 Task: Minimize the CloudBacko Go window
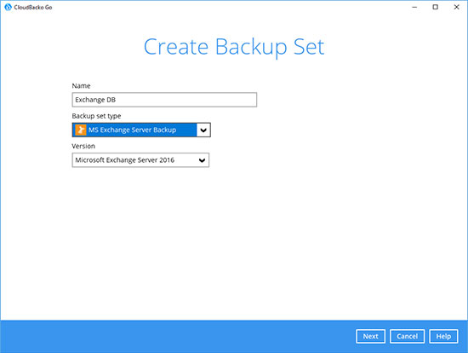coord(414,7)
